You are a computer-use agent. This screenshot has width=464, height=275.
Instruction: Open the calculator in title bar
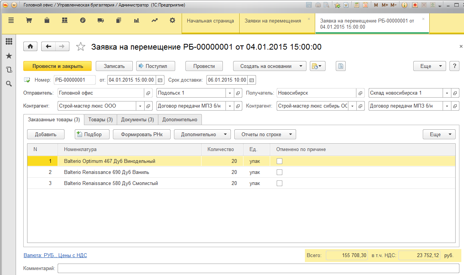(x=356, y=5)
